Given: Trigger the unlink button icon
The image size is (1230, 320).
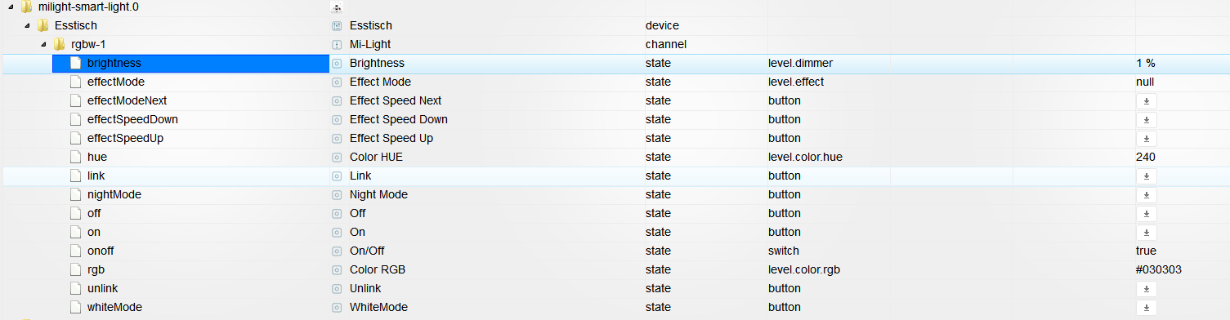Looking at the screenshot, I should [1146, 288].
